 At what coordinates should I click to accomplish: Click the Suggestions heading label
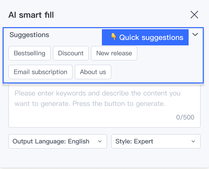29,35
